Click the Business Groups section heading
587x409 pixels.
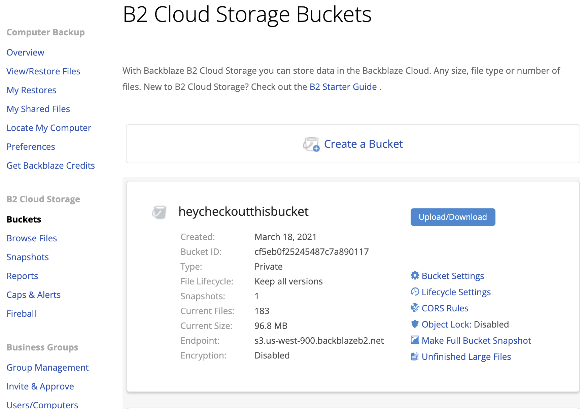42,347
